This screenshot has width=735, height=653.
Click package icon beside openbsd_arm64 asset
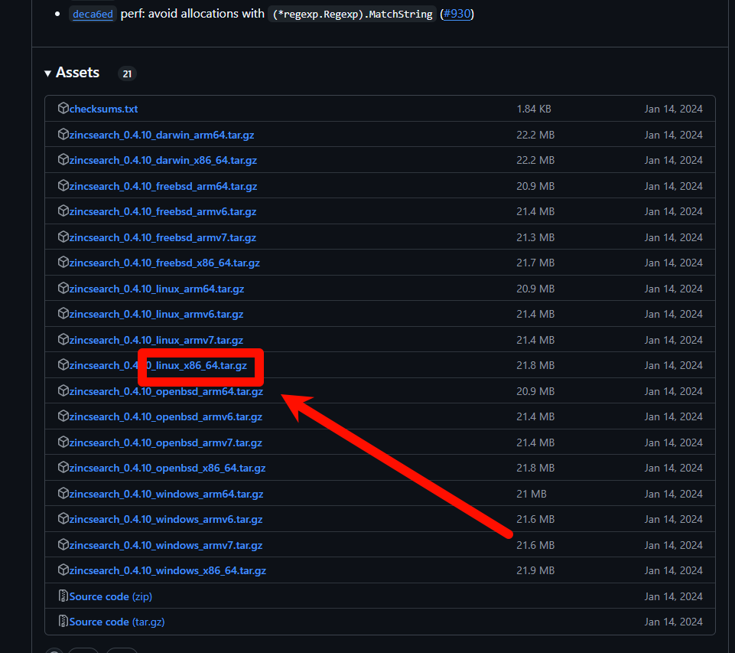(x=63, y=391)
